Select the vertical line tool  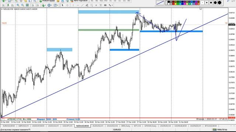click(73, 5)
